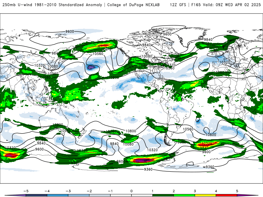Click the dark green 1 to 2 colorbar segment
This screenshot has height=197, width=263.
[163, 195]
